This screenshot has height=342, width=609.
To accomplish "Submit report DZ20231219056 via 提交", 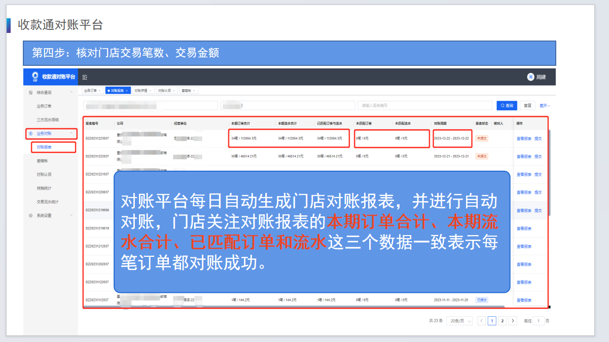I will [538, 210].
